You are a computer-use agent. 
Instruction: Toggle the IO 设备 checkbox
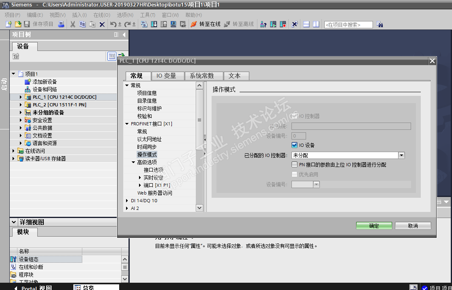[294, 145]
